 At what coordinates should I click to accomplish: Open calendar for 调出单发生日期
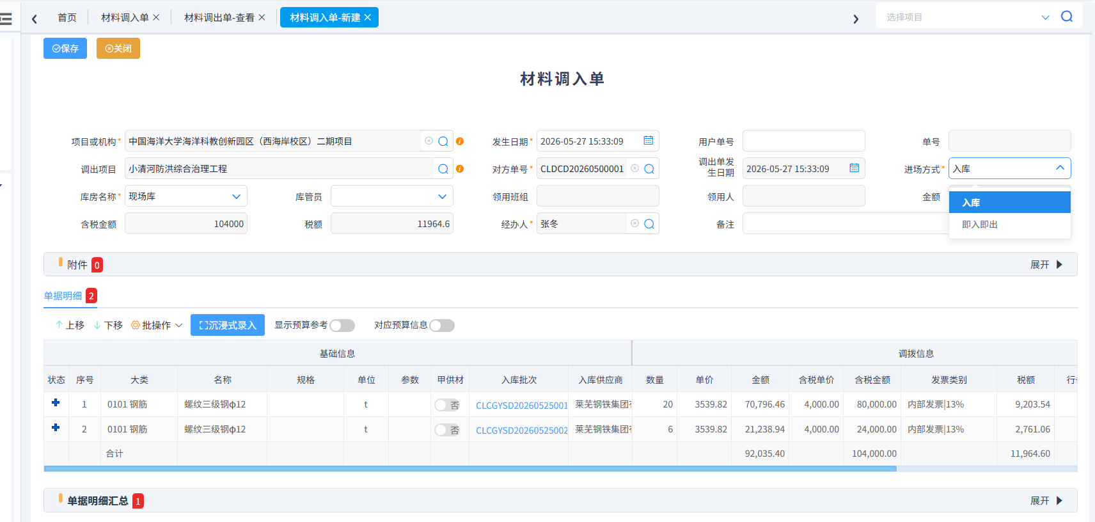coord(855,168)
